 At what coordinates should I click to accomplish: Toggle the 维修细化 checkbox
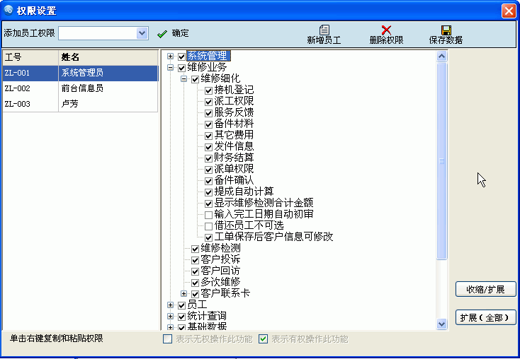pyautogui.click(x=196, y=79)
